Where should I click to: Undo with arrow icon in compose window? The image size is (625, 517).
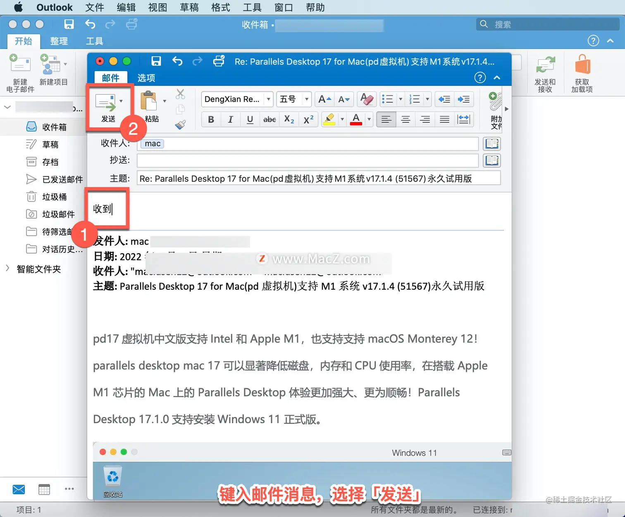point(177,61)
